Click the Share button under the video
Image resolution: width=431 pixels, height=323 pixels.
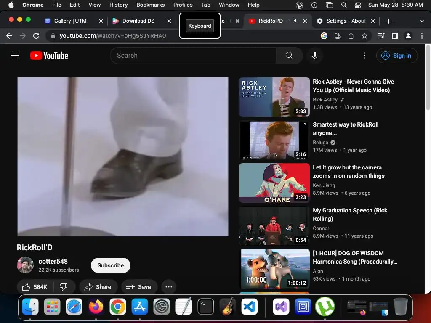[98, 287]
